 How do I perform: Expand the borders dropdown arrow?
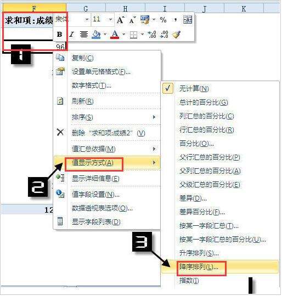(142, 35)
